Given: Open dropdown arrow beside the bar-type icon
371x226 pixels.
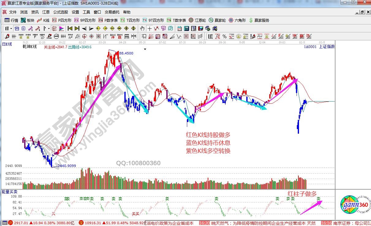Looking at the screenshot, I should (x=49, y=28).
